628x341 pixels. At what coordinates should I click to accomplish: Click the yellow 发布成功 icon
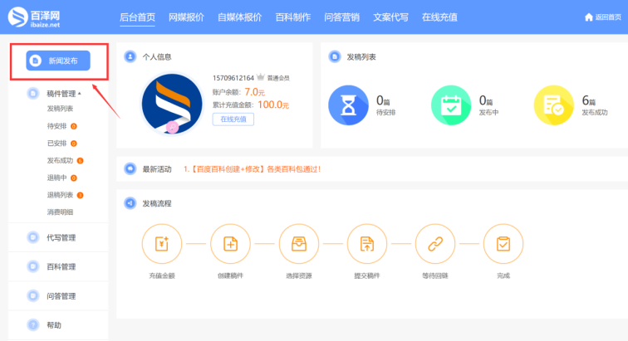click(553, 105)
